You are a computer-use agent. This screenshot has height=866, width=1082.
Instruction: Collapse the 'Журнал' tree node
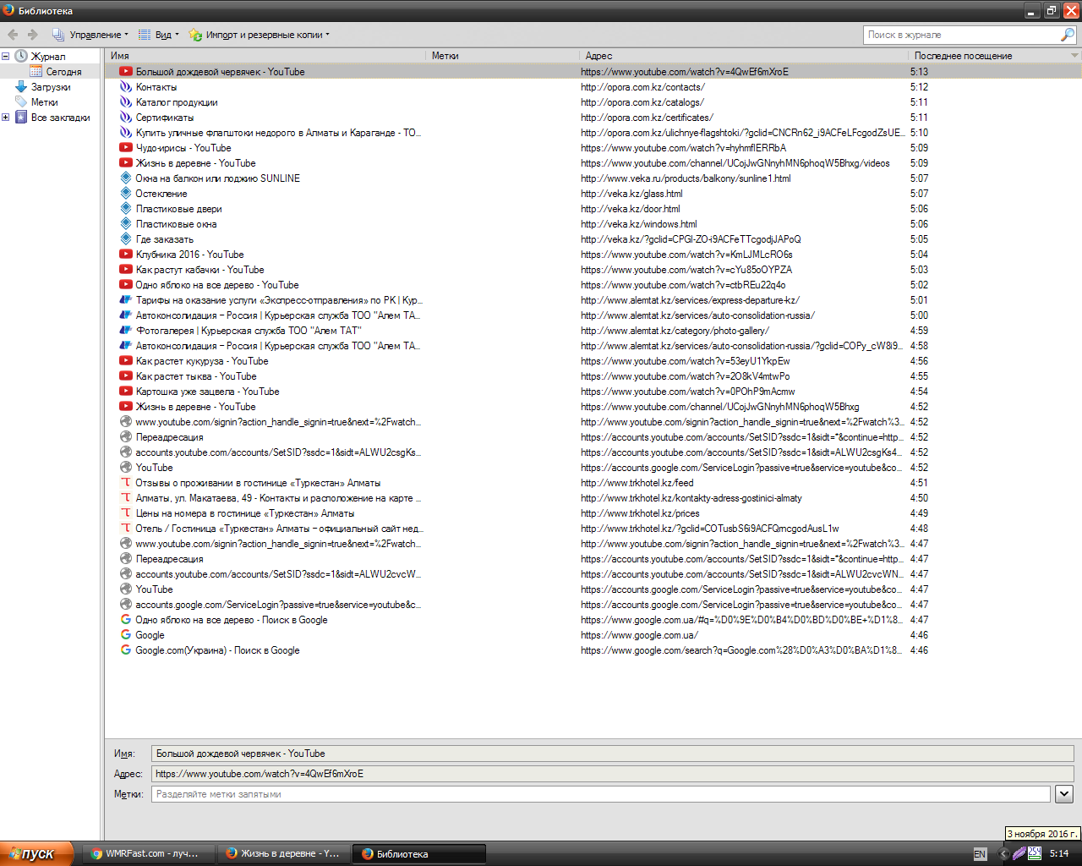[x=6, y=57]
